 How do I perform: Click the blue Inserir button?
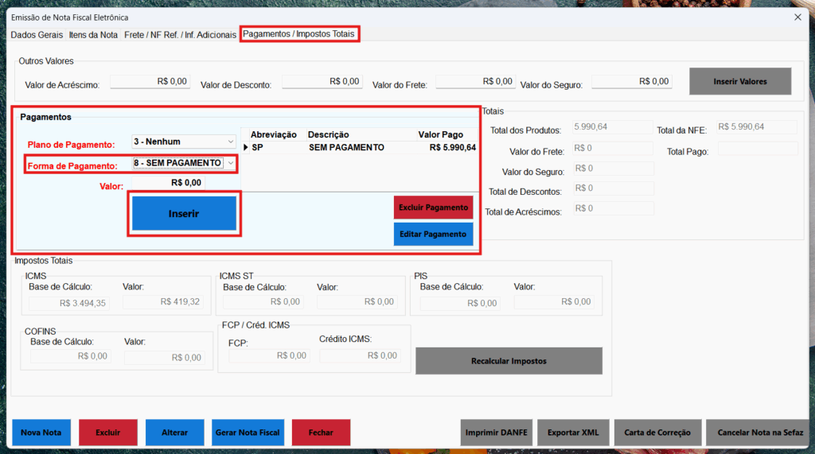click(x=184, y=214)
